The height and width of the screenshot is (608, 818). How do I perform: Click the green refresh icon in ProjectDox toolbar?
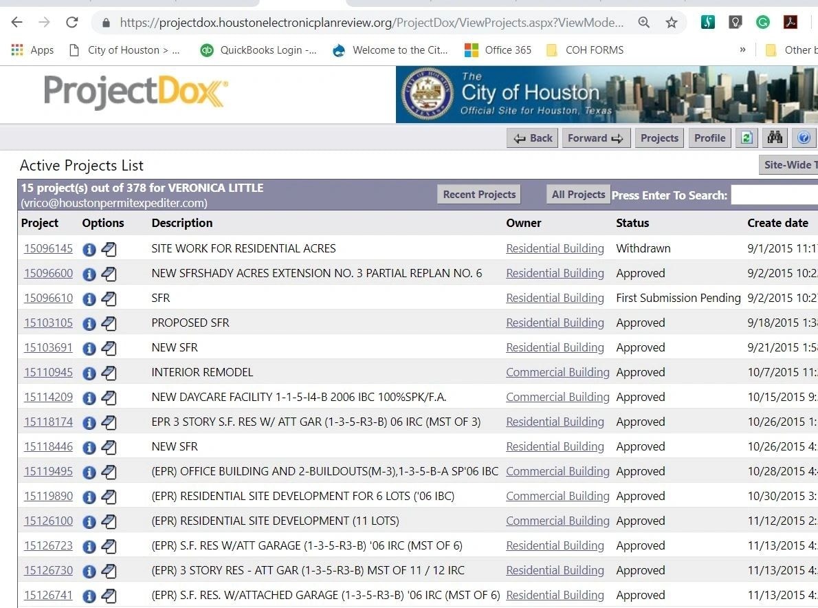(747, 138)
